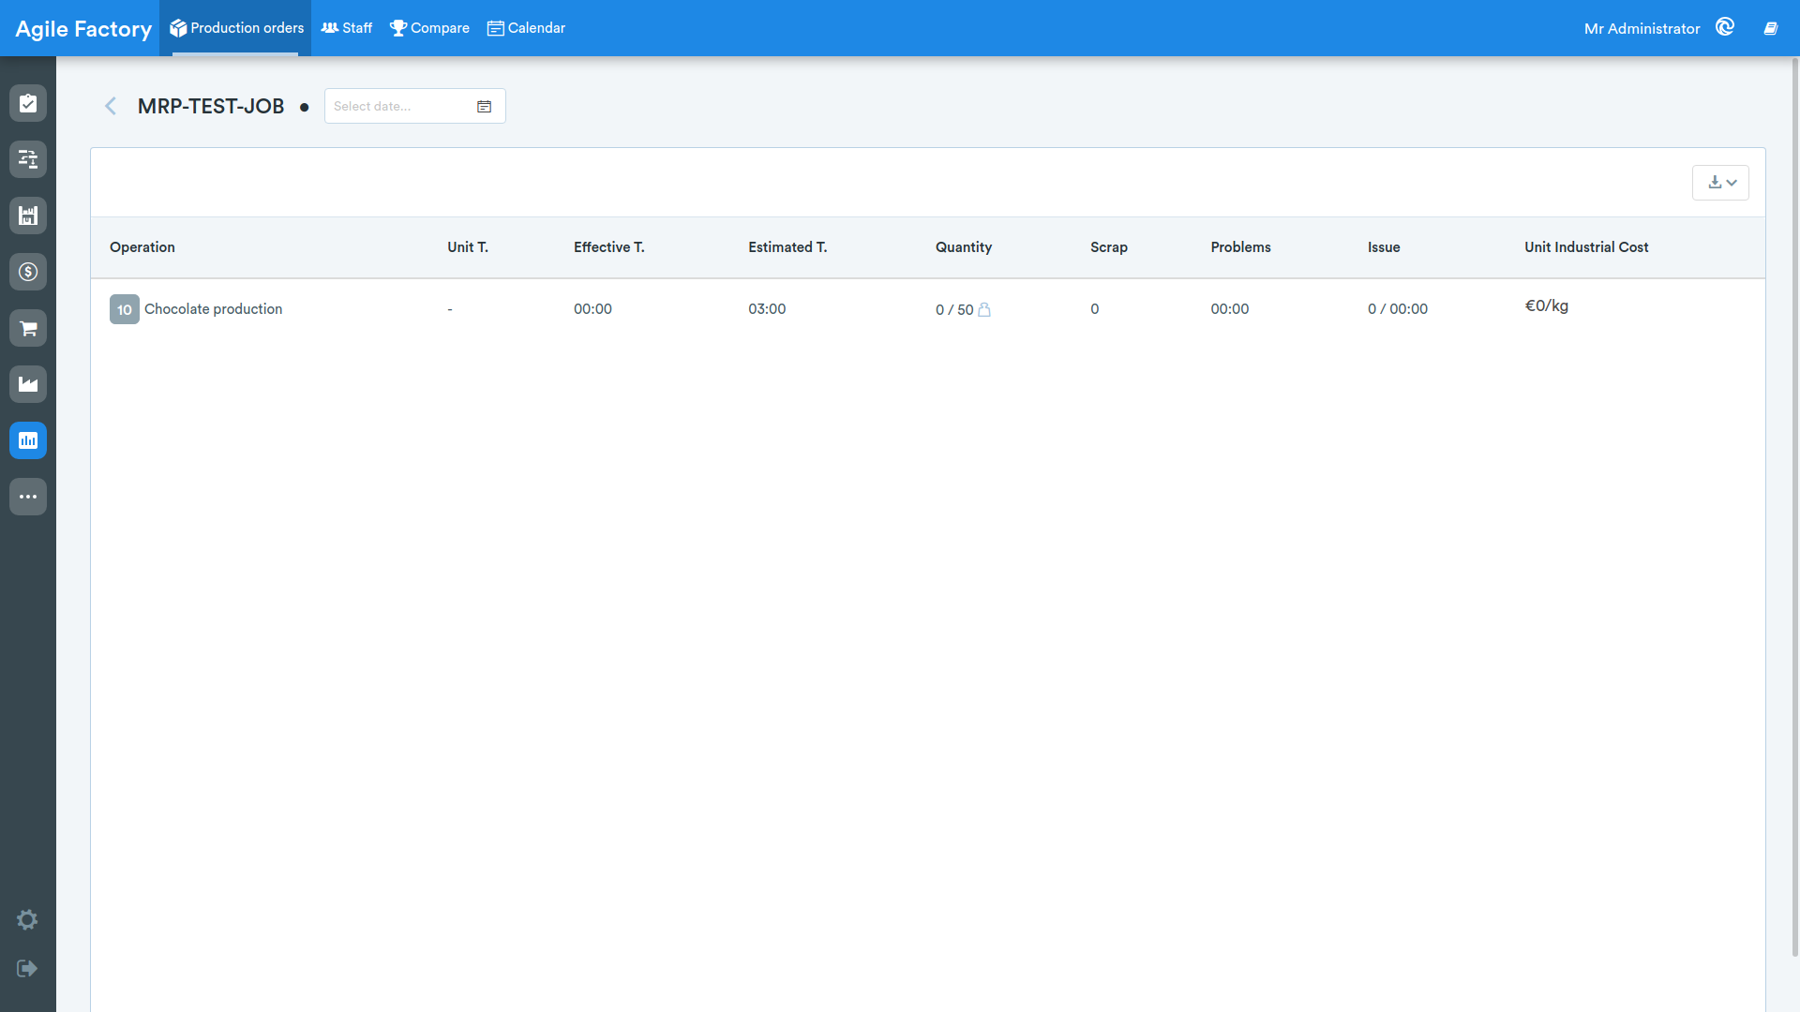Image resolution: width=1800 pixels, height=1012 pixels.
Task: Open the dollar costs sidebar icon
Action: (28, 272)
